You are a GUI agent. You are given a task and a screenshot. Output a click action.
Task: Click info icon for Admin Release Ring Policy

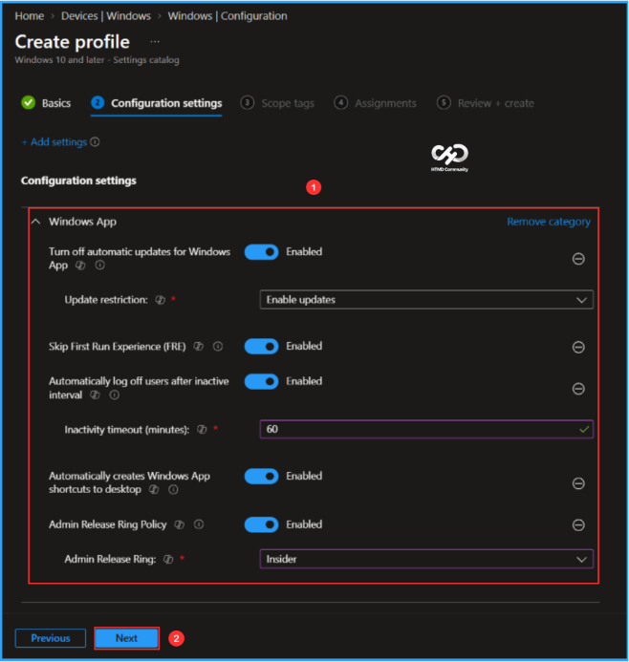pos(199,524)
